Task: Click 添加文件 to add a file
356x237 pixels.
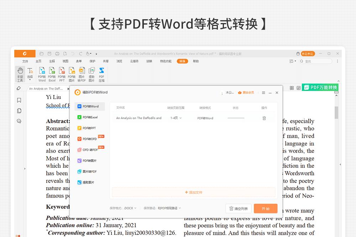Action: [193, 192]
